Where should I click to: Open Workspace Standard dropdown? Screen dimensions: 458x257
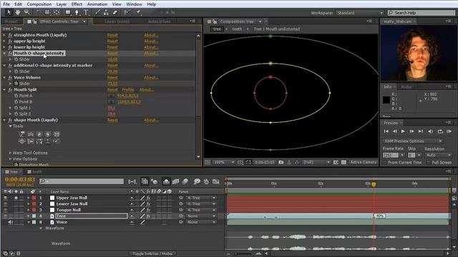click(359, 13)
